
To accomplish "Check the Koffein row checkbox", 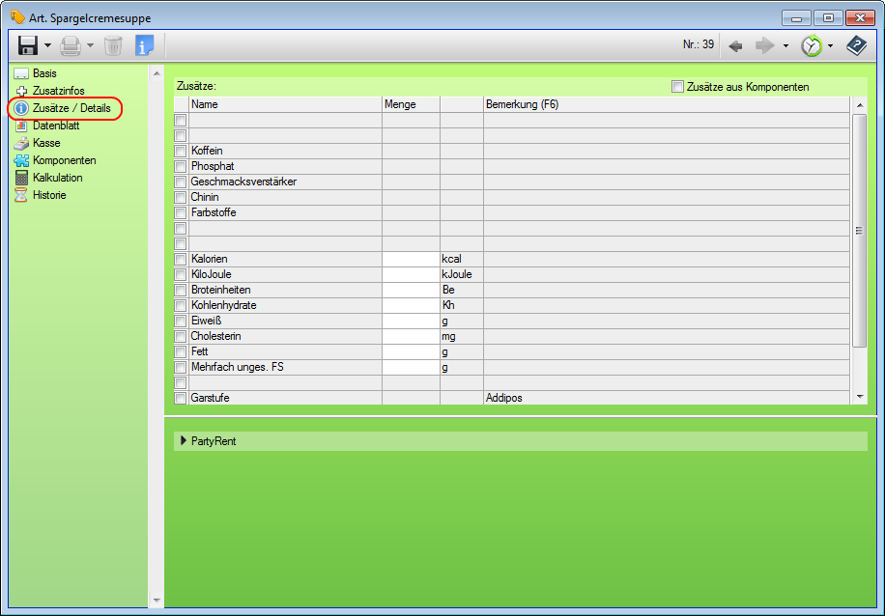I will [180, 151].
